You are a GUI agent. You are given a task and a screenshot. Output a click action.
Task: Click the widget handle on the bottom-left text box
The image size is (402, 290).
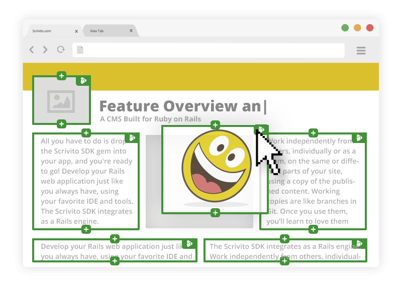(189, 244)
